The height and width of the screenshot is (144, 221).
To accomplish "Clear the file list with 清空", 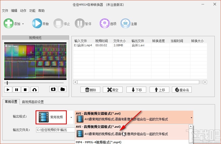I will click(x=113, y=90).
